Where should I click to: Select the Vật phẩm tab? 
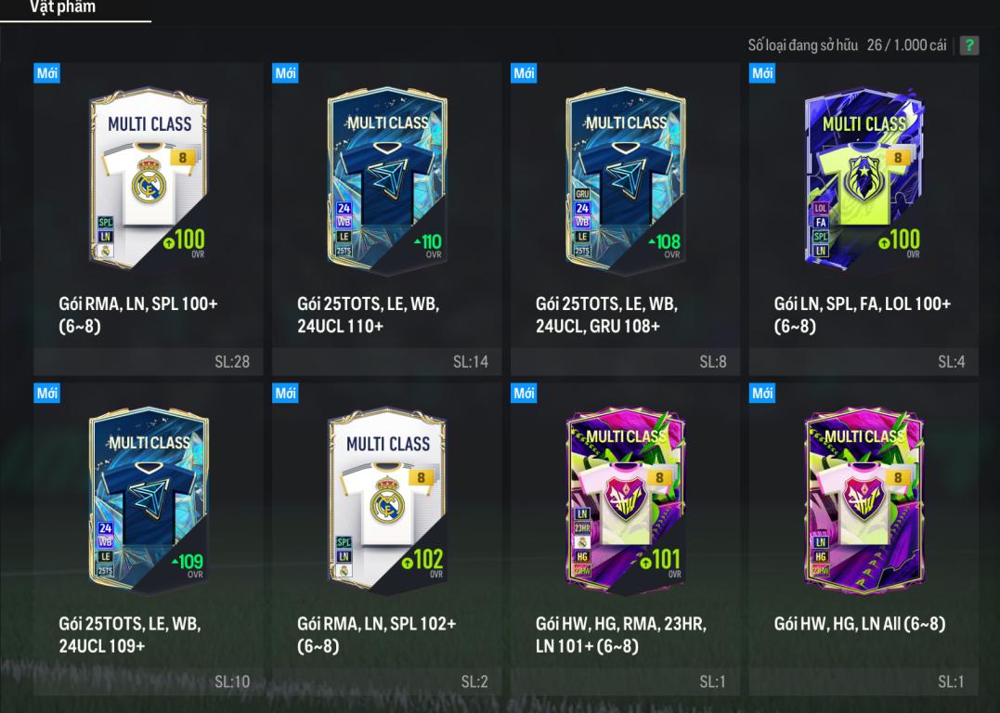pos(62,9)
